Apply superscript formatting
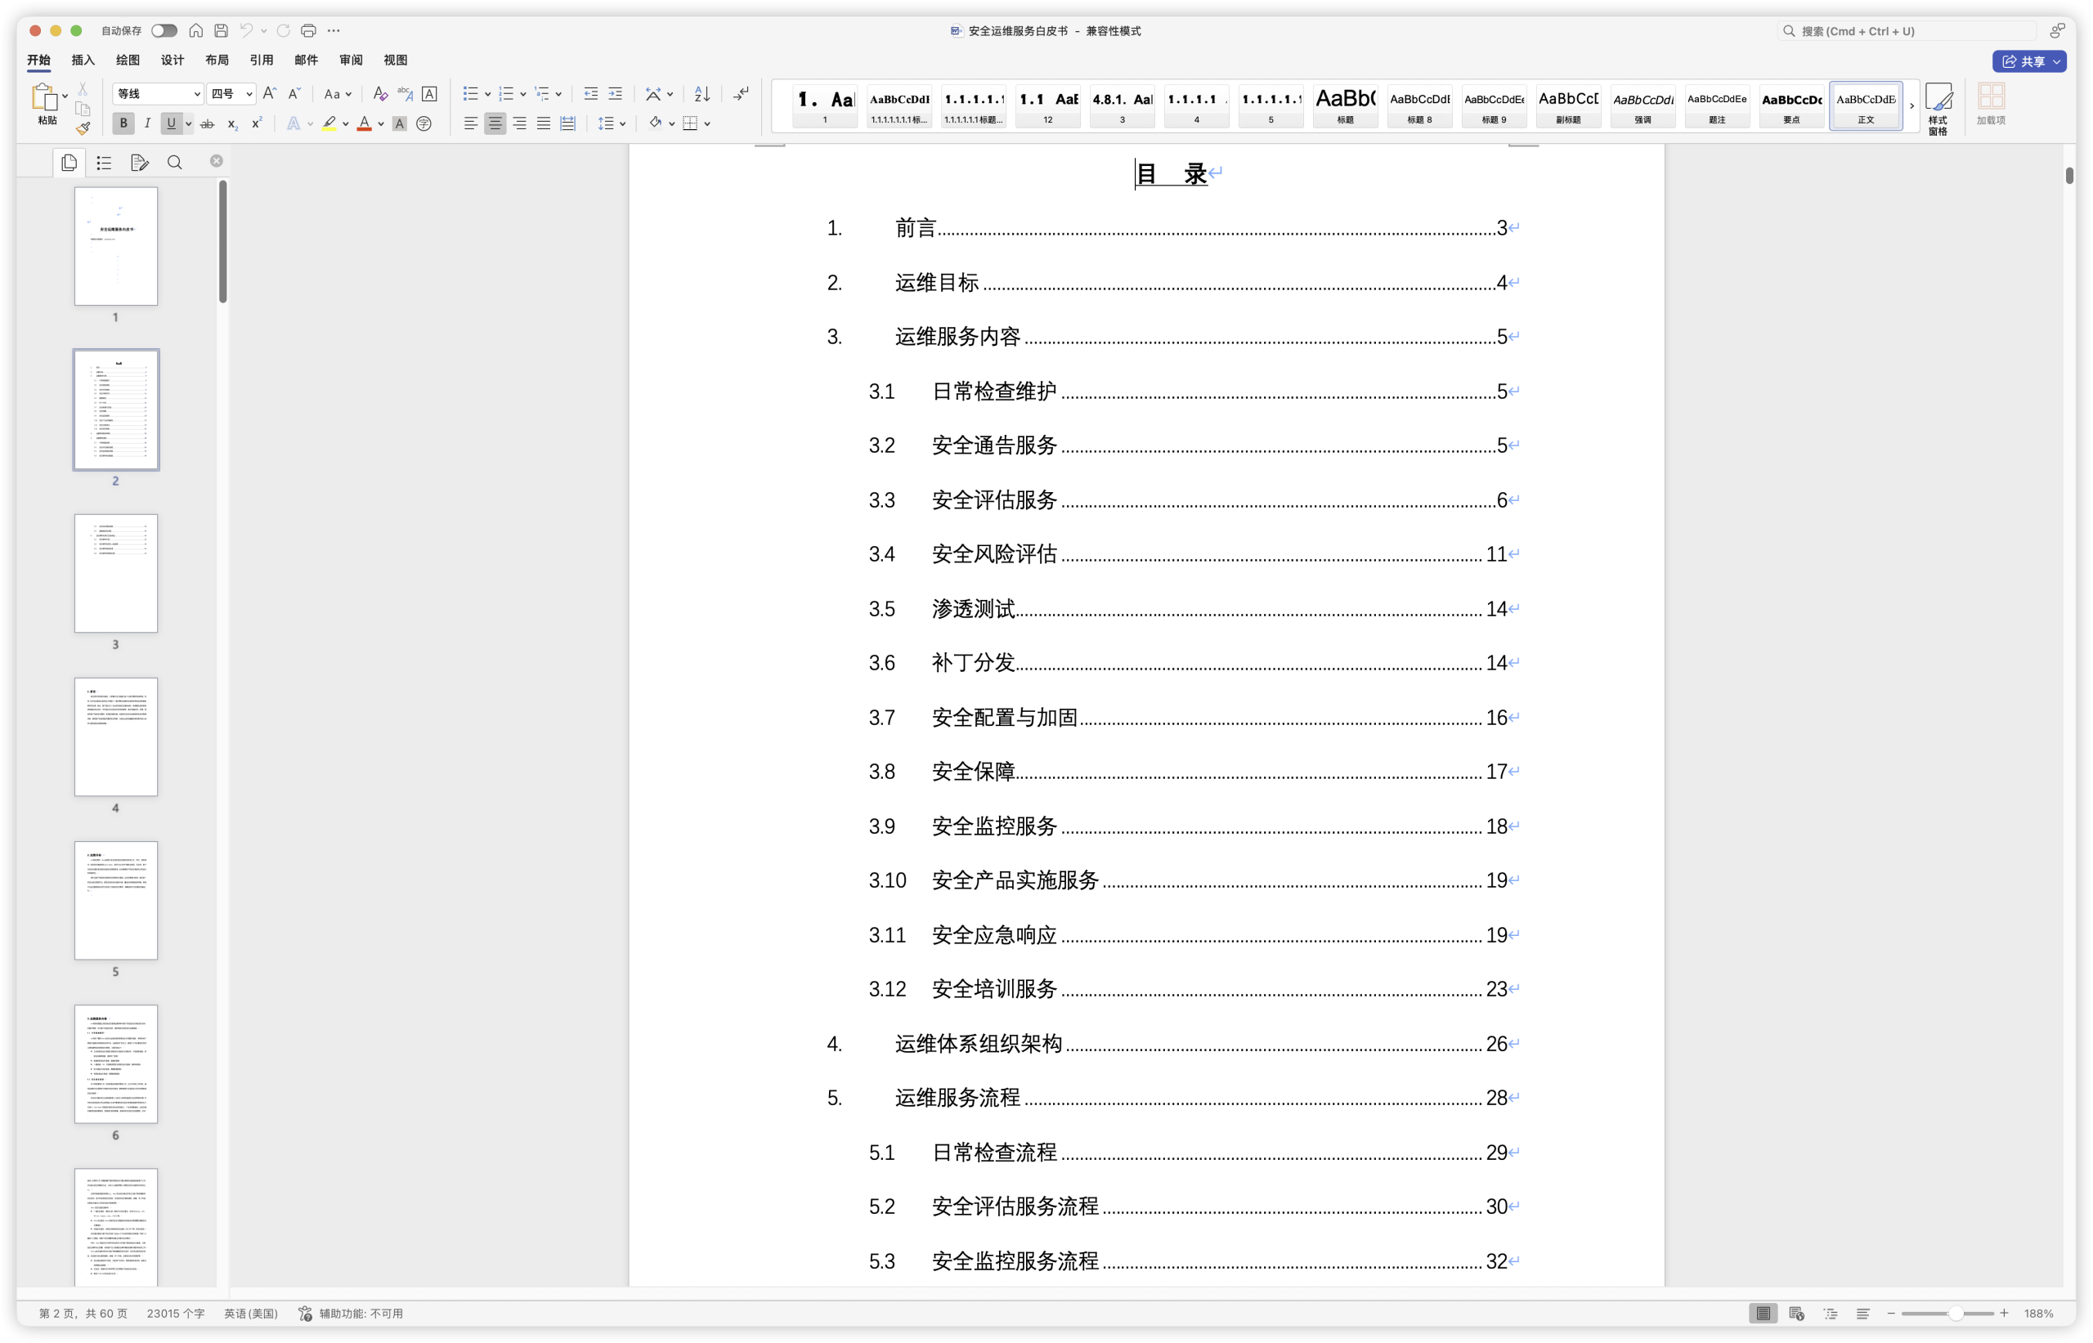 coord(254,123)
